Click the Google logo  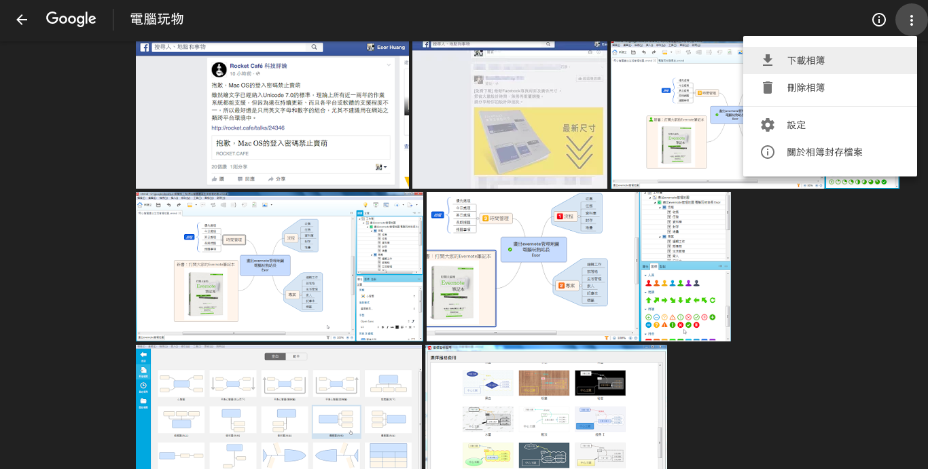[71, 19]
